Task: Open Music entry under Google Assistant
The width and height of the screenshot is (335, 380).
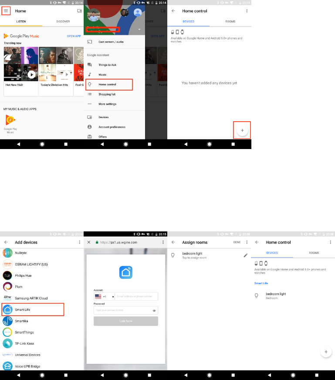Action: (114, 75)
